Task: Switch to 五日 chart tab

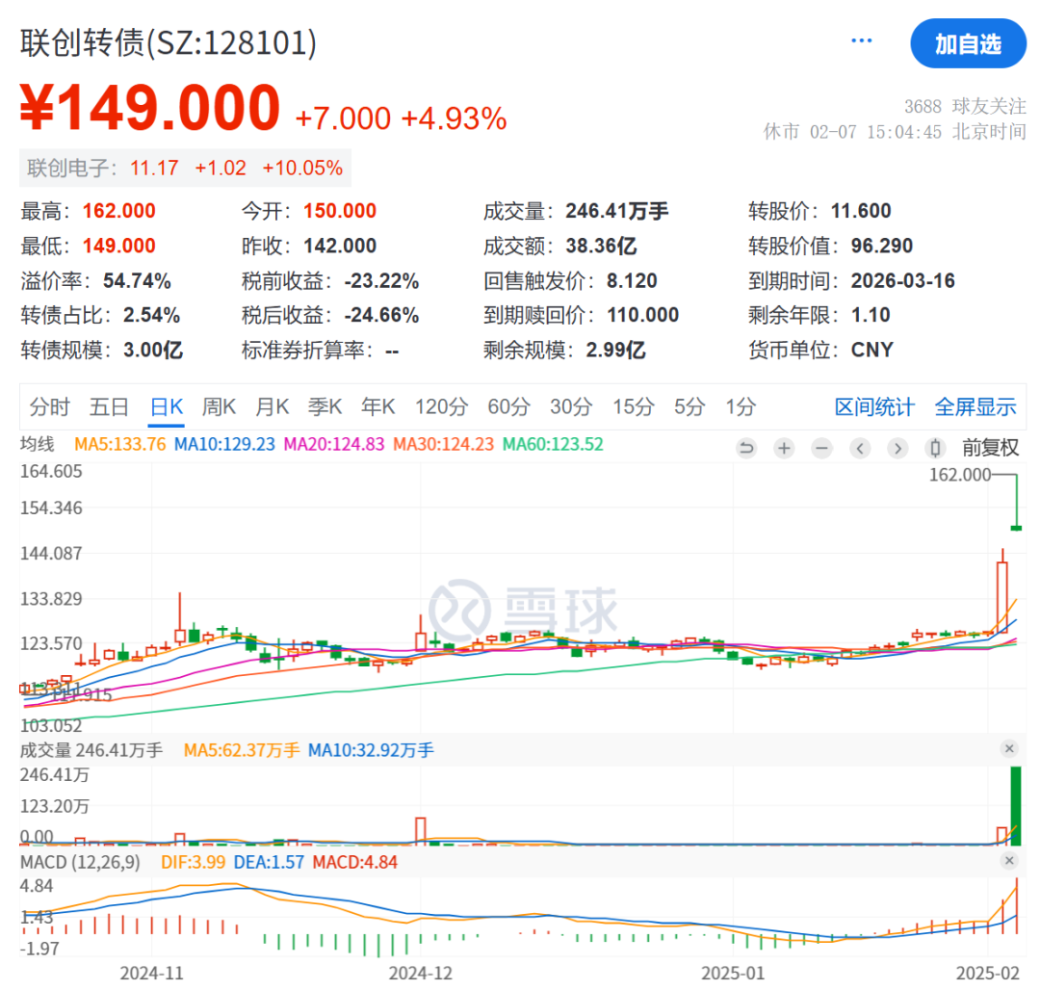Action: point(109,406)
